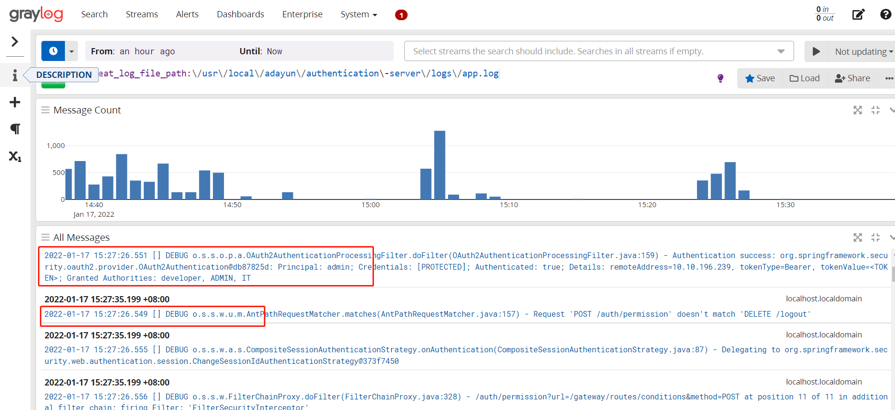
Task: Open the paragraph highlighting icon in sidebar
Action: pos(15,129)
